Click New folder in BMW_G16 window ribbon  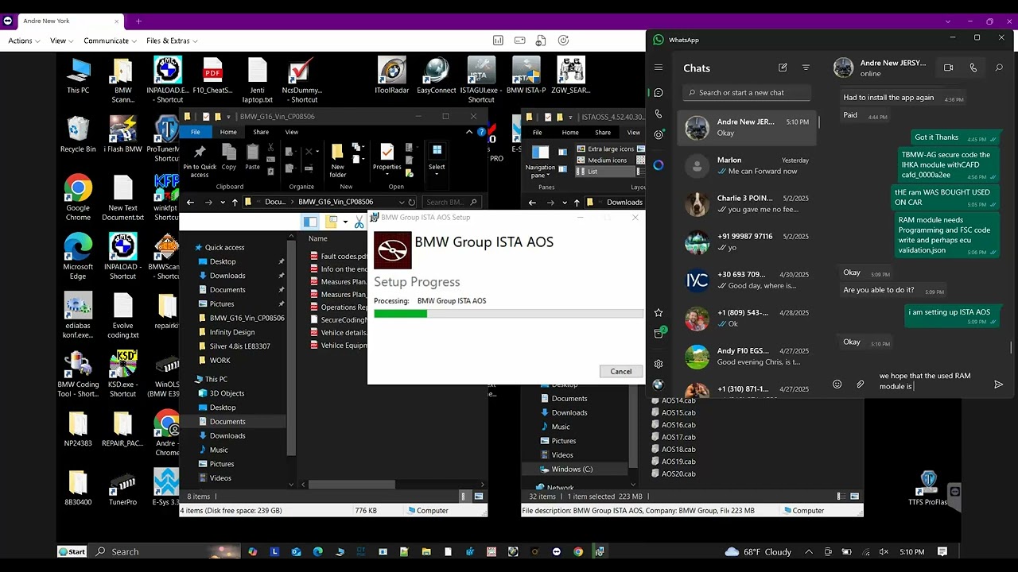(337, 161)
